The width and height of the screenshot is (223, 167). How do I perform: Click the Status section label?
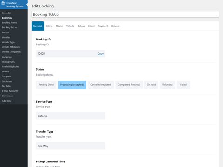40,69
